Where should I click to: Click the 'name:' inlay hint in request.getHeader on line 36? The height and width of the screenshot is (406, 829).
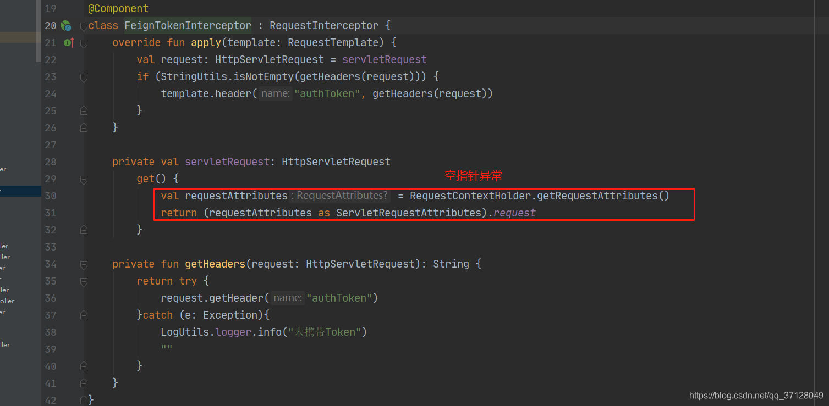(x=287, y=298)
